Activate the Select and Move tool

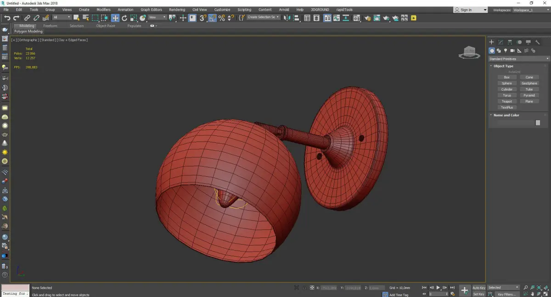point(115,18)
